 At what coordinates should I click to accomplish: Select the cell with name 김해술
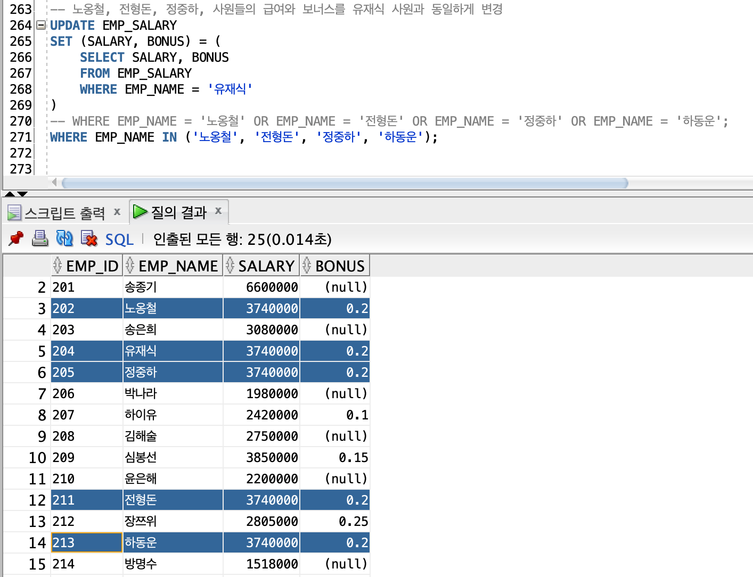tap(173, 436)
